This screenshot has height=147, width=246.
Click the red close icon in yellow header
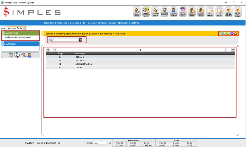(x=235, y=34)
